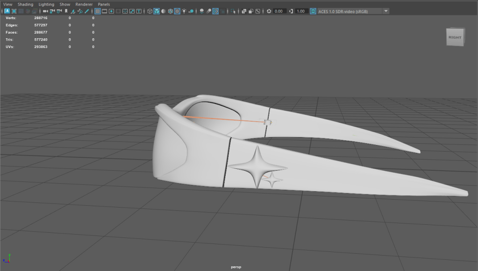Screen dimensions: 478x271
Task: Open the Shading menu
Action: [25, 4]
